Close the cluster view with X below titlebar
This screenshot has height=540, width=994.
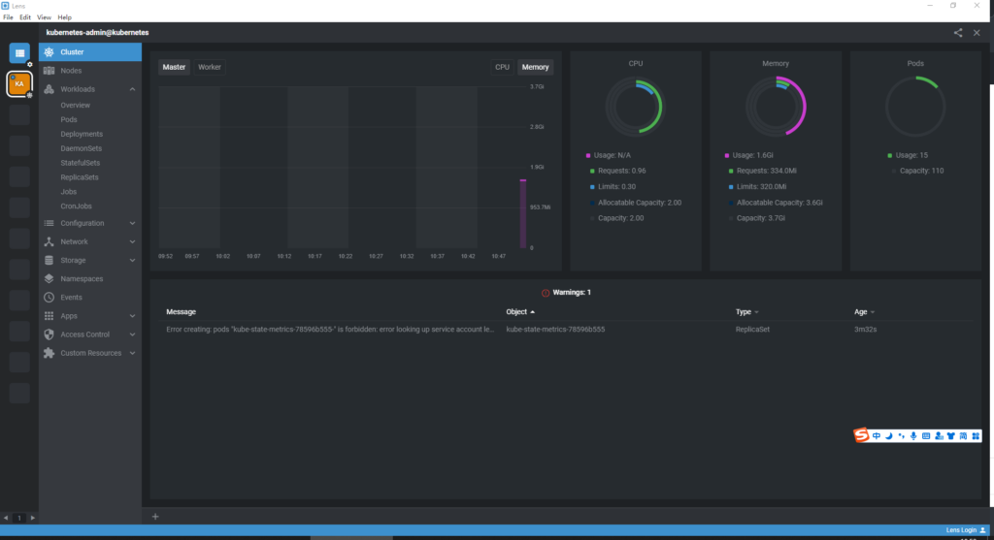pyautogui.click(x=977, y=32)
